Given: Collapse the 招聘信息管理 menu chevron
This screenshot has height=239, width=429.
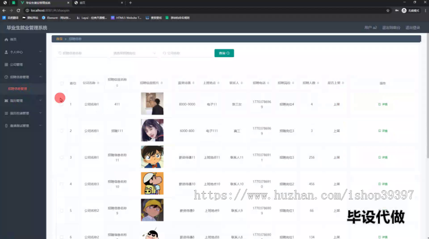Looking at the screenshot, I should pyautogui.click(x=40, y=77).
